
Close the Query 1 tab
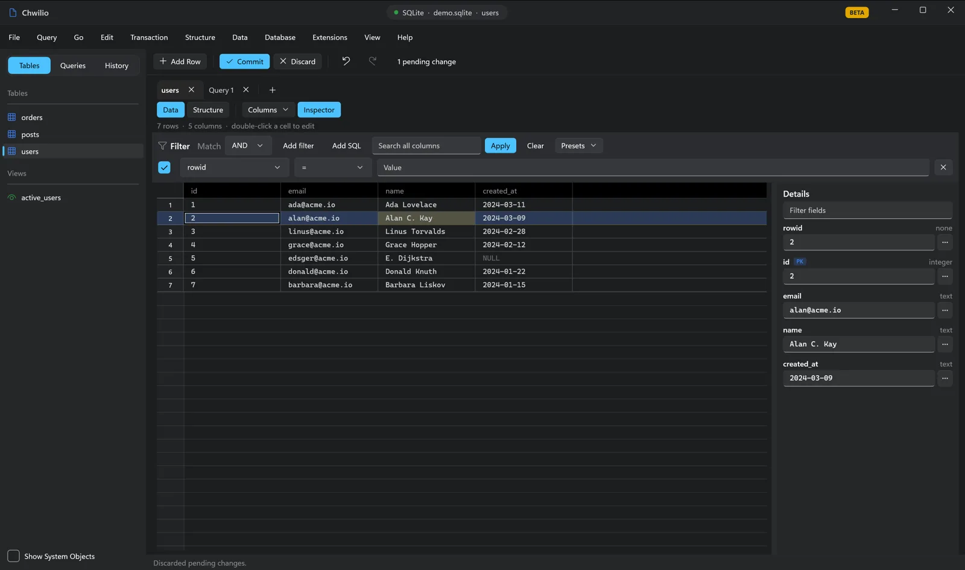(x=246, y=90)
